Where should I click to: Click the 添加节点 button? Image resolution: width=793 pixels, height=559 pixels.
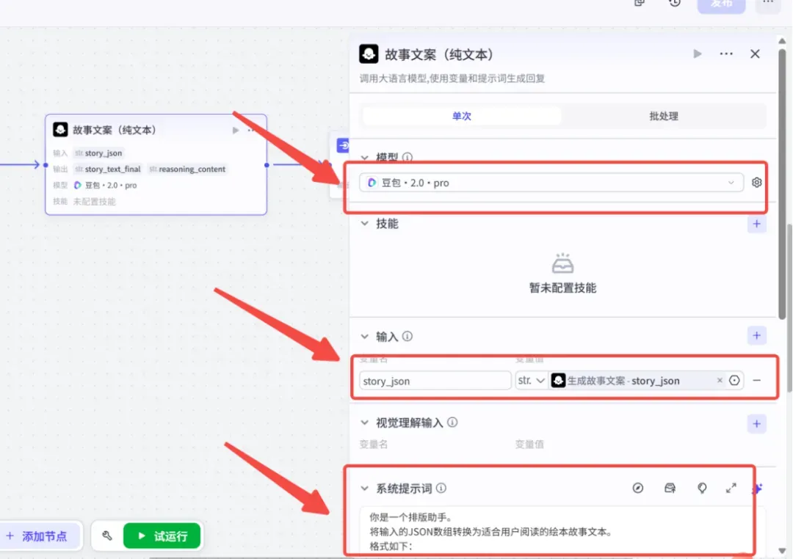coord(37,536)
